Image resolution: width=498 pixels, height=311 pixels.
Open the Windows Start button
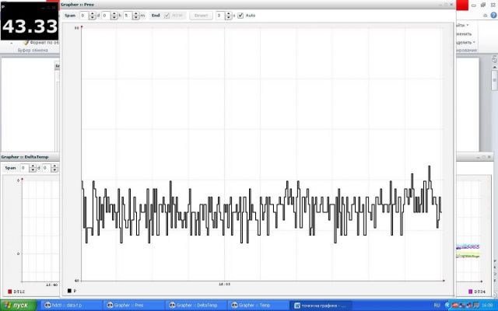point(16,306)
